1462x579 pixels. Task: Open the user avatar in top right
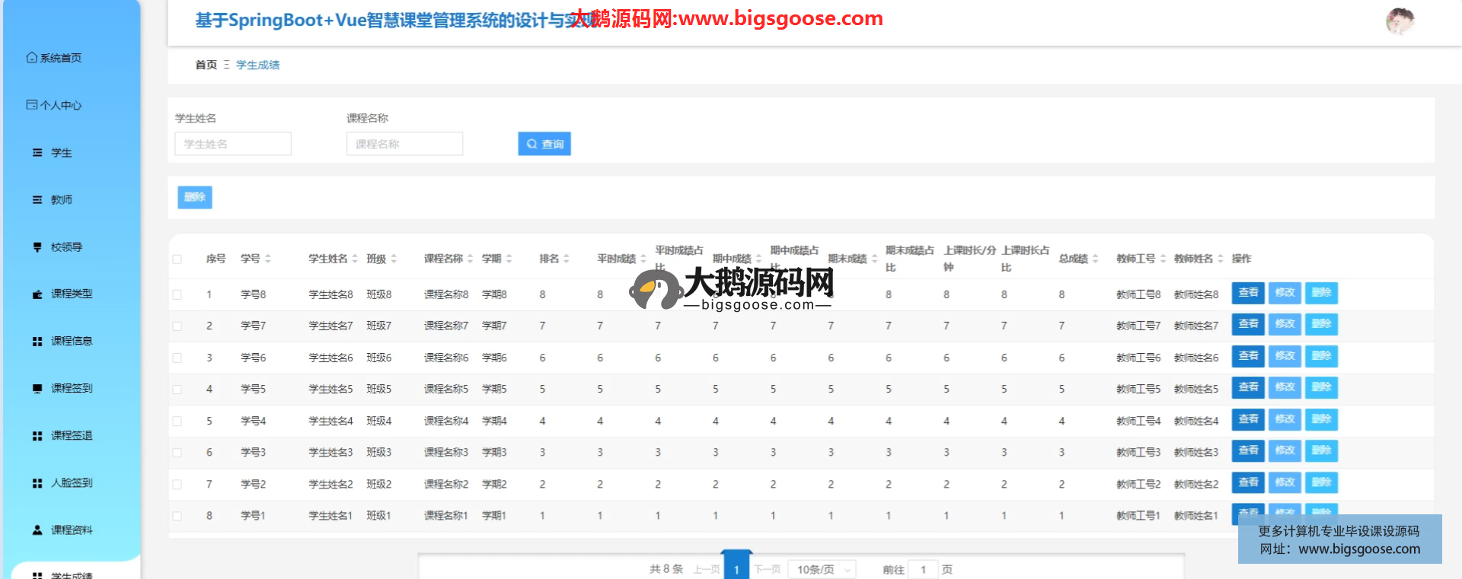[1400, 21]
